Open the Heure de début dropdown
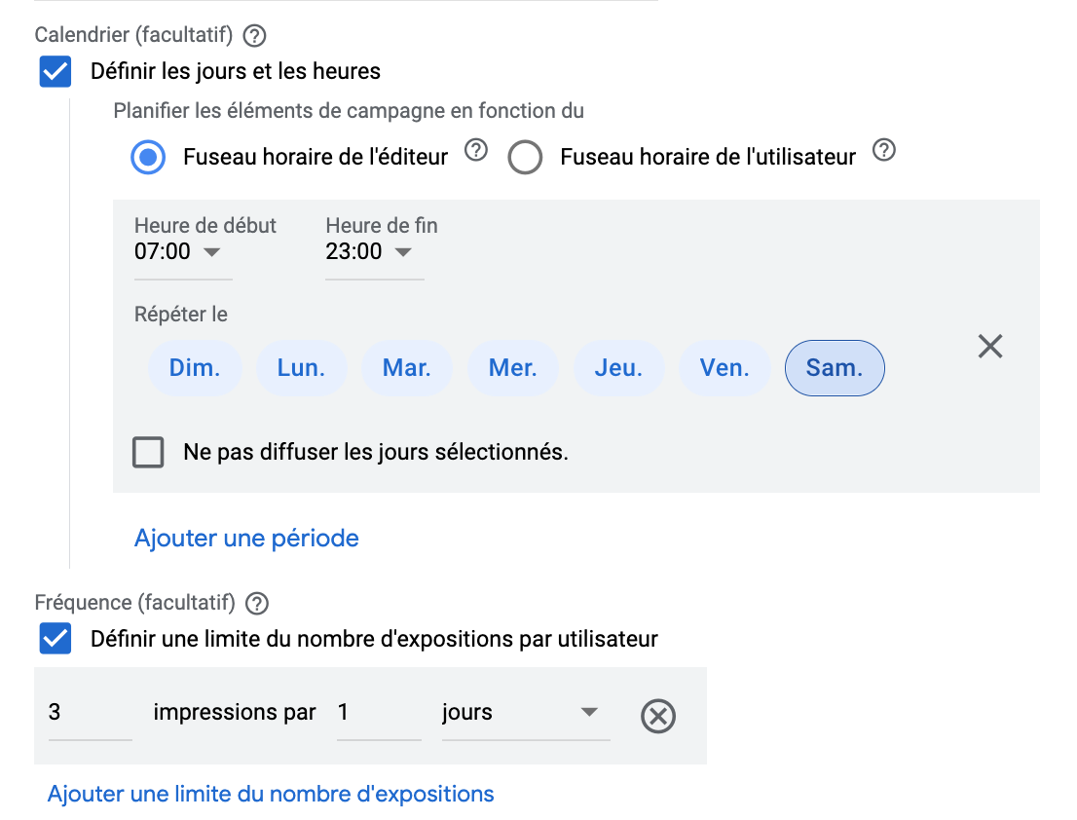The image size is (1077, 820). click(183, 252)
